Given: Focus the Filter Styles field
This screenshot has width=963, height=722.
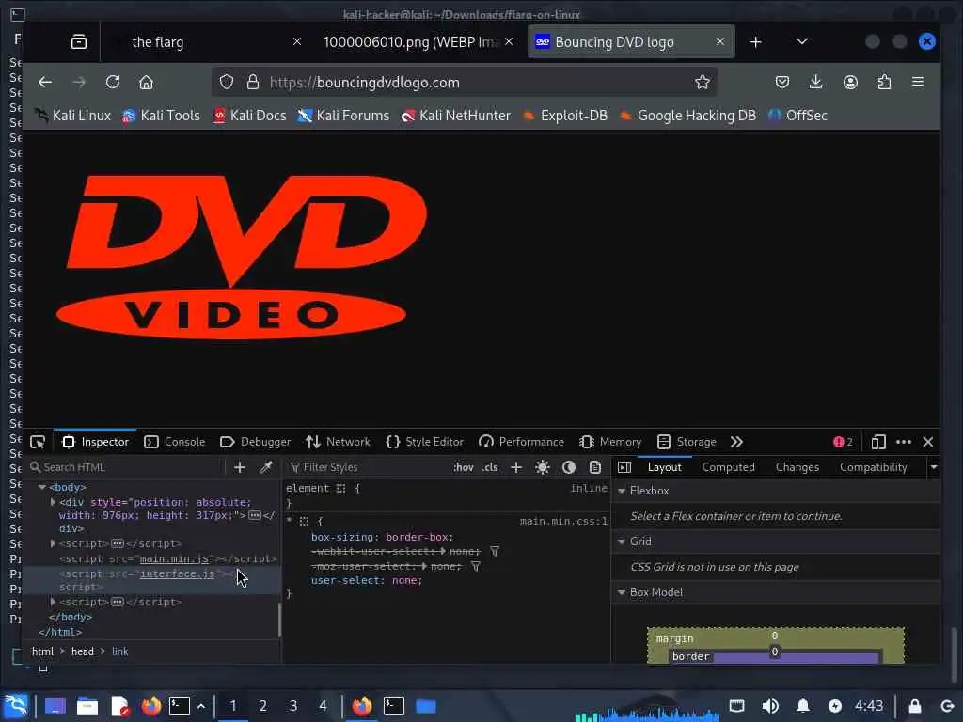Looking at the screenshot, I should coord(368,467).
